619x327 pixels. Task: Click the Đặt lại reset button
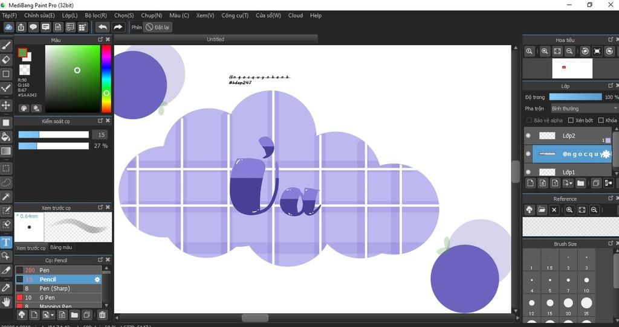(x=158, y=27)
